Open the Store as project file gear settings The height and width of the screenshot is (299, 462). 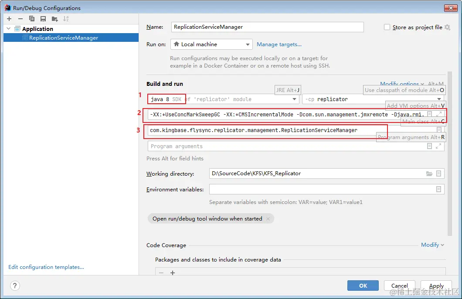[x=448, y=27]
